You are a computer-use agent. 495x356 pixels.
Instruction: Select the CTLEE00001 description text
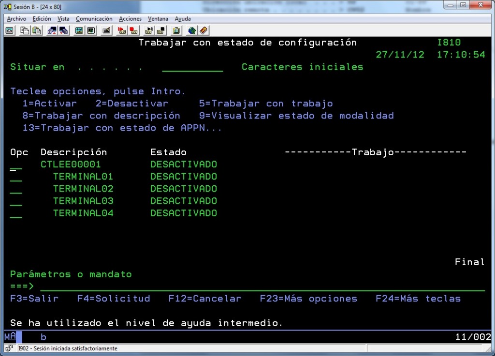tap(71, 164)
